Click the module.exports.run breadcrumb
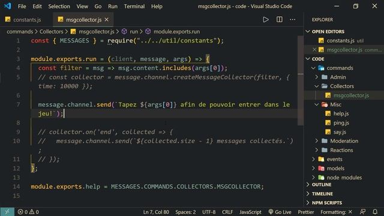Screen dimensions: 384x216 point(176,32)
